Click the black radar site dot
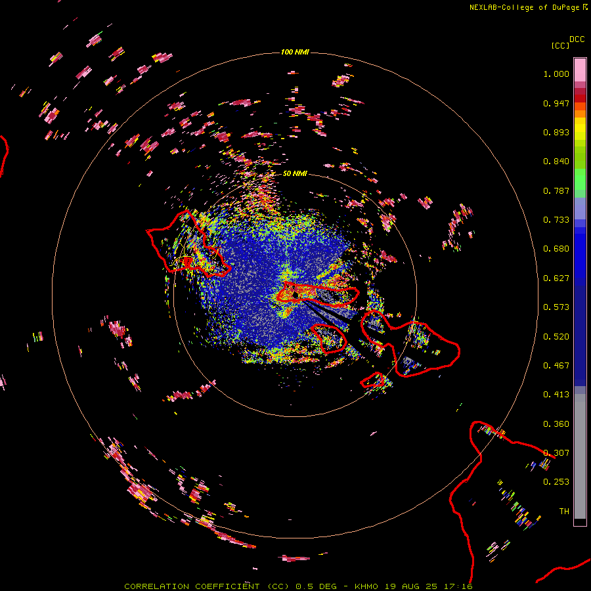Screen dimensions: 591x591 (x=295, y=295)
